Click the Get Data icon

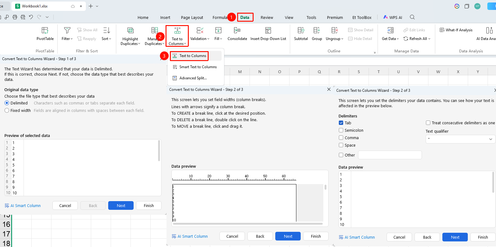(x=390, y=30)
